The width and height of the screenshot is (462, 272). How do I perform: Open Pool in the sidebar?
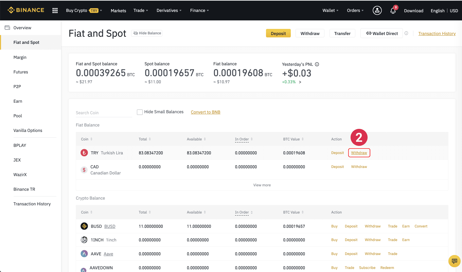point(18,116)
